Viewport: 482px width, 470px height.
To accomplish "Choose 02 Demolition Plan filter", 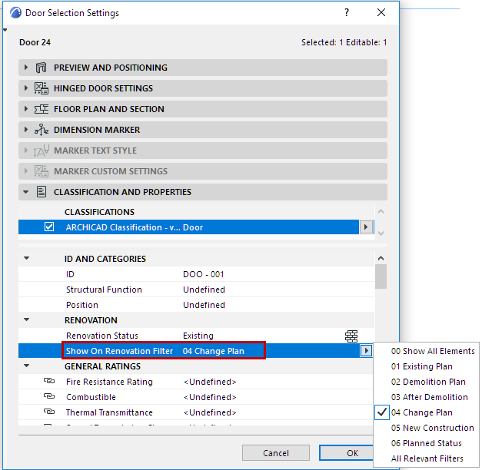I will click(x=428, y=382).
